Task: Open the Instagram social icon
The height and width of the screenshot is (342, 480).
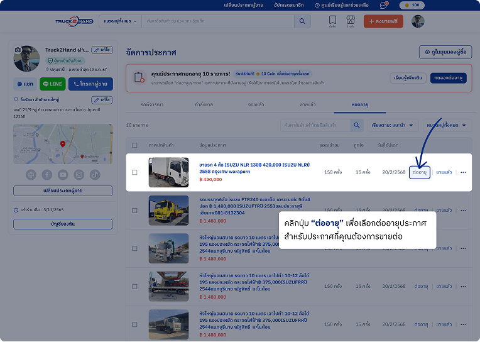Action: point(79,175)
